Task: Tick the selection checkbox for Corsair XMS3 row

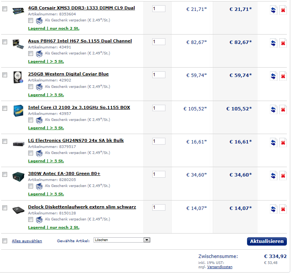Action: (5, 9)
